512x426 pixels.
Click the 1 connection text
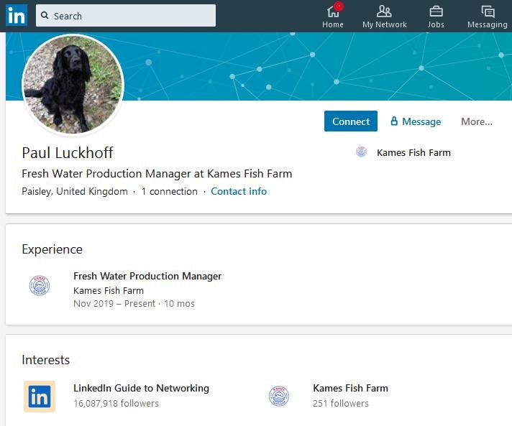point(169,191)
